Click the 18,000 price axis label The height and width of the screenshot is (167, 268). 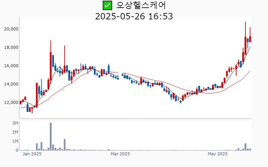click(11, 47)
